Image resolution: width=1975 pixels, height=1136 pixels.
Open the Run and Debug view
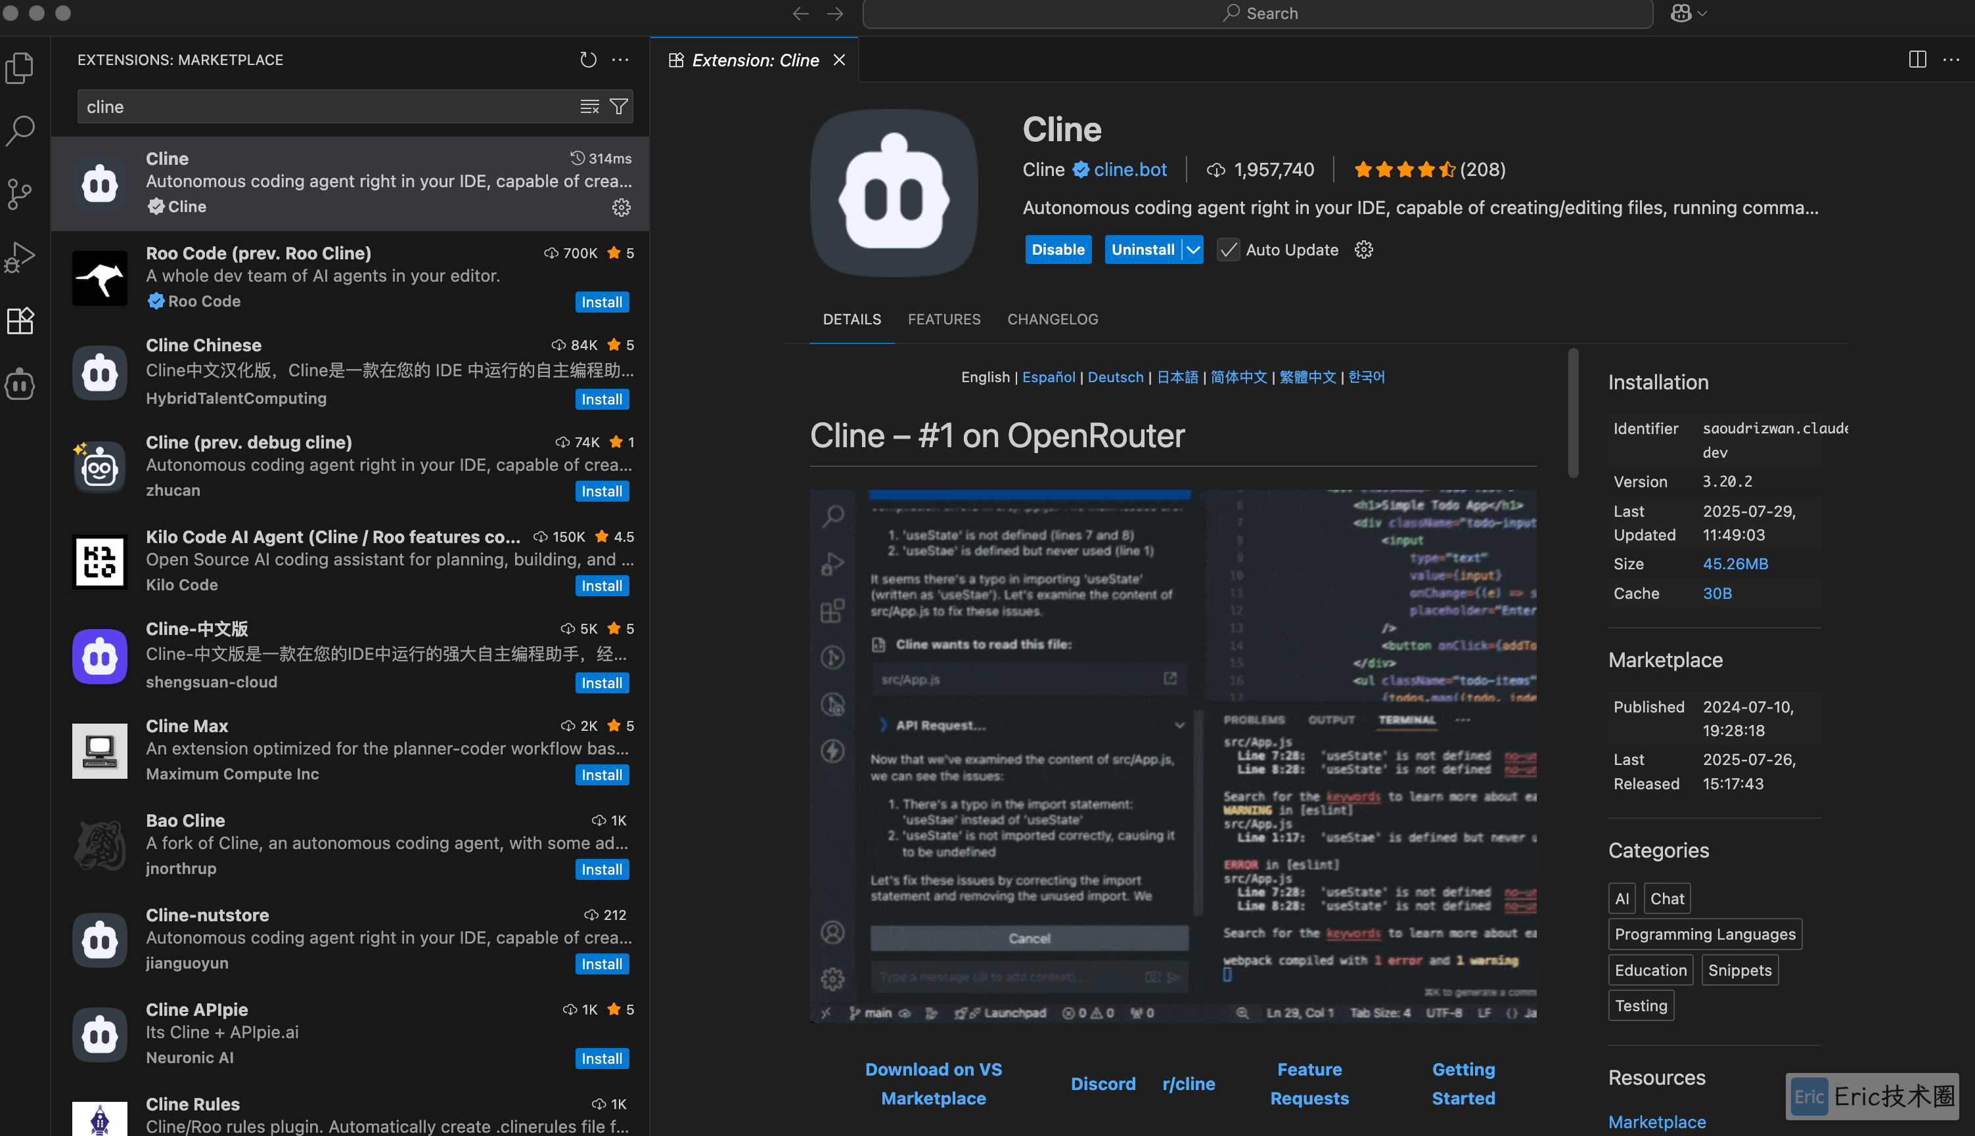tap(20, 257)
